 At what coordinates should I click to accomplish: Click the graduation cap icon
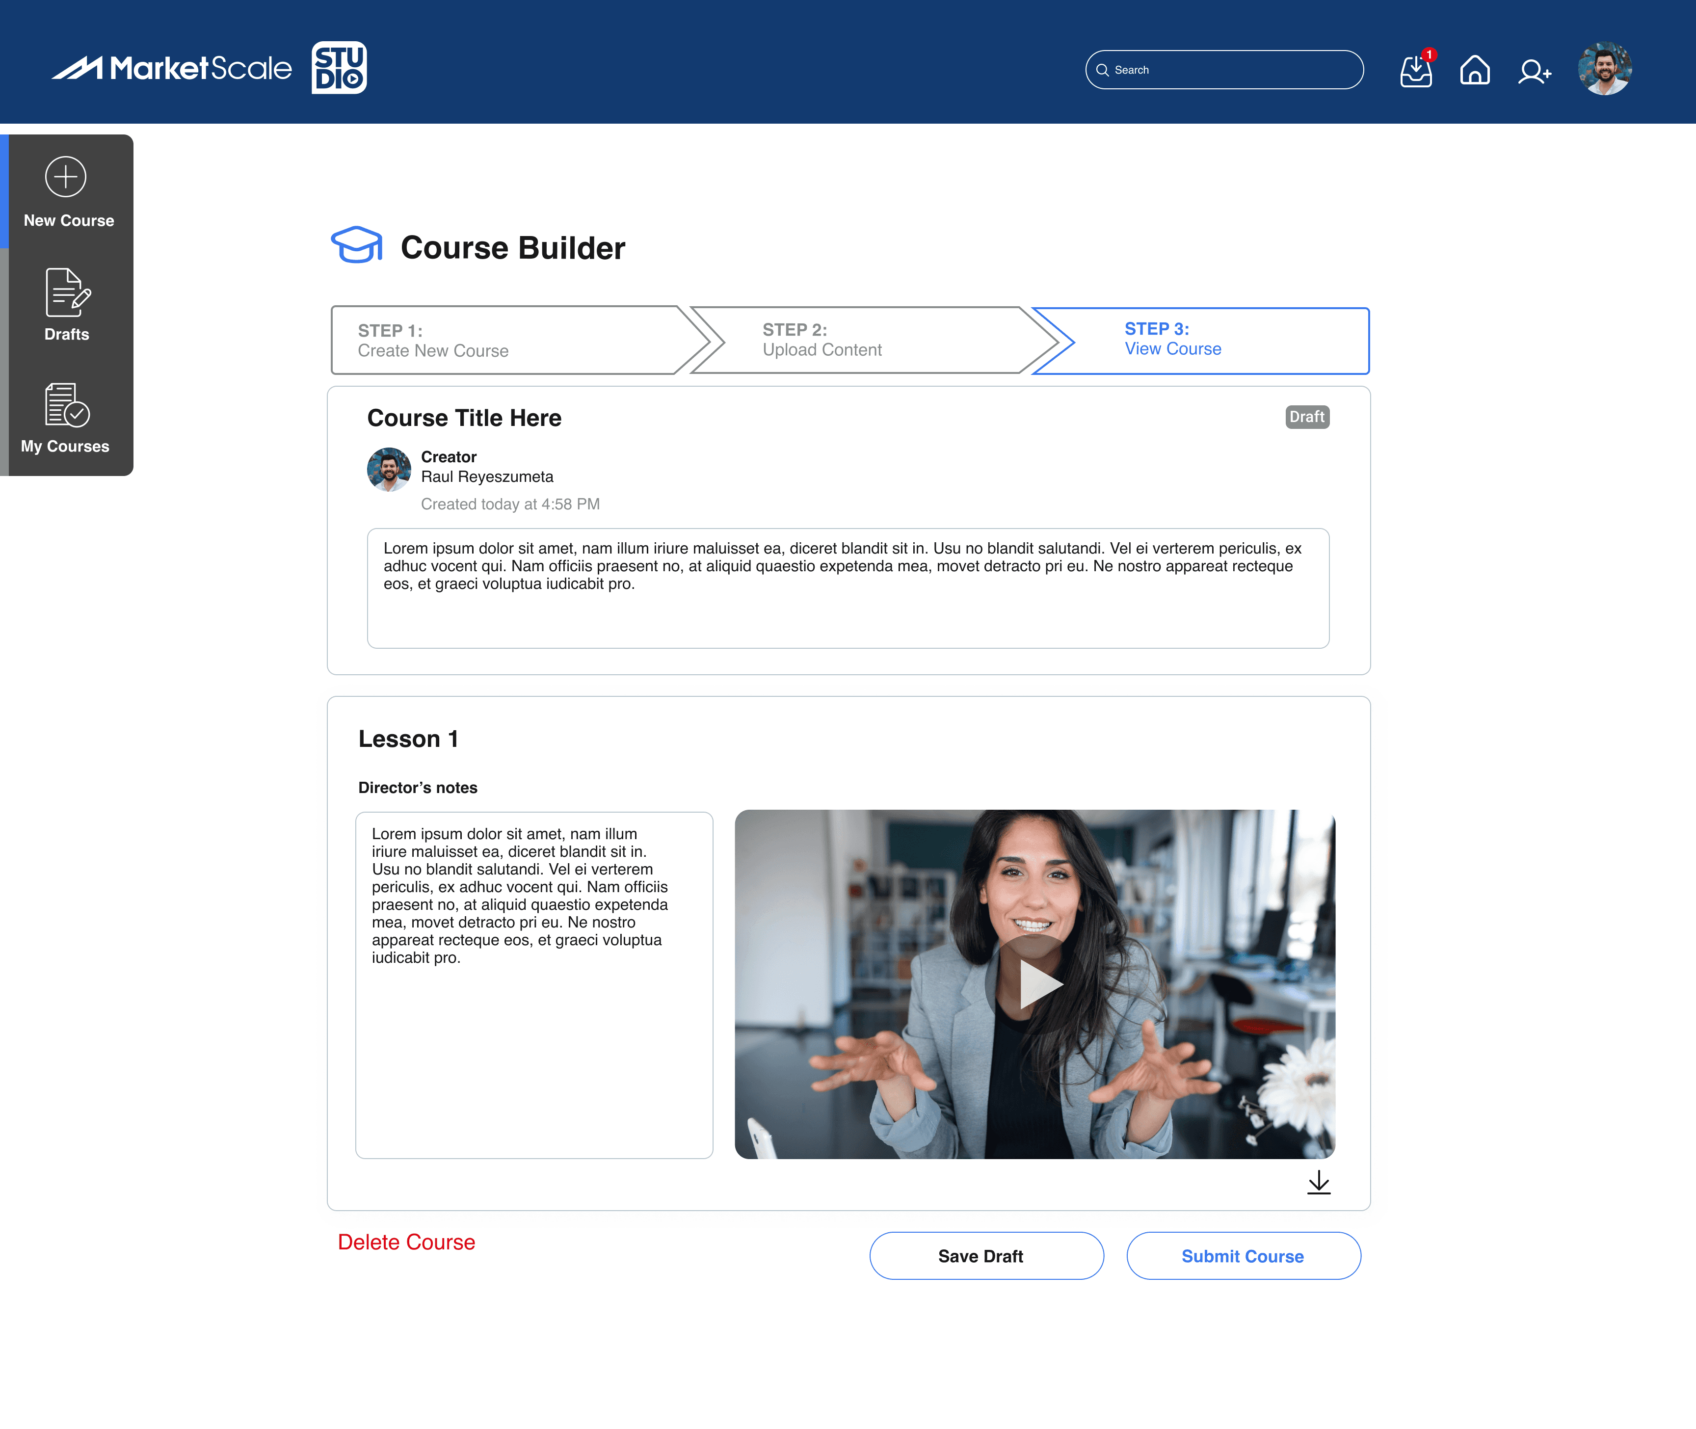click(x=356, y=245)
